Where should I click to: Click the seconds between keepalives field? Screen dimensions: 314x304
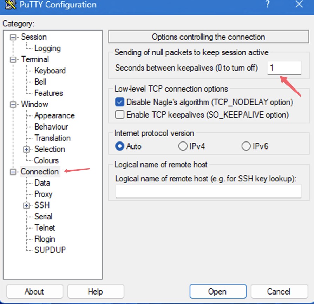[x=284, y=68]
